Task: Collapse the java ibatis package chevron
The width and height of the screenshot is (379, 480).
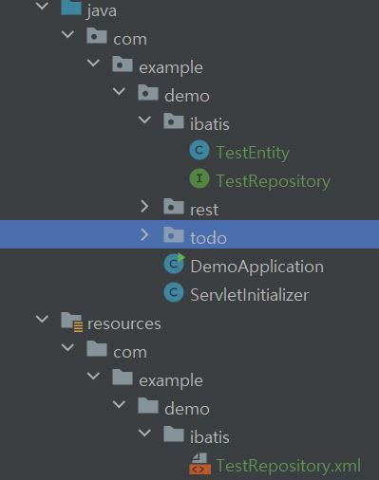Action: pyautogui.click(x=144, y=120)
